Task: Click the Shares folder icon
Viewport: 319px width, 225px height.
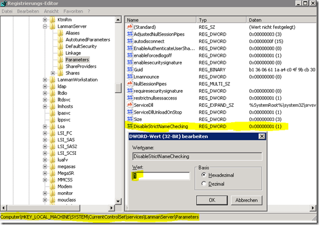Action: point(61,73)
